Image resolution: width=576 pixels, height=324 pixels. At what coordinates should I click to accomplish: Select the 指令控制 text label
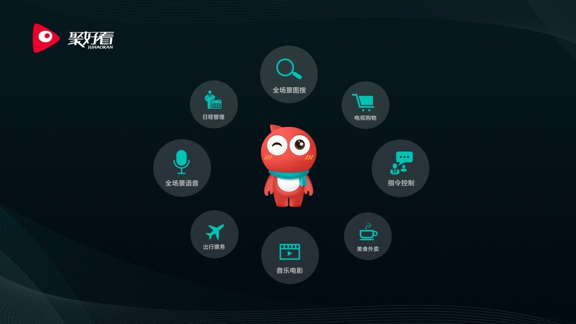[x=401, y=183]
